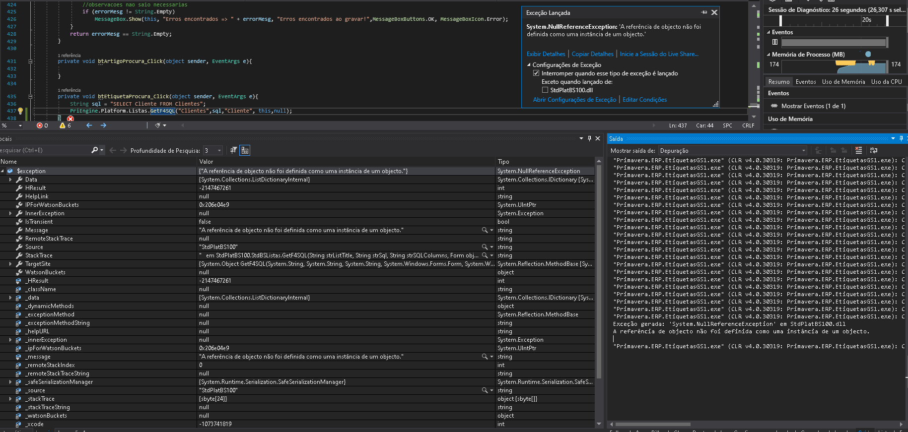The height and width of the screenshot is (432, 908).
Task: Click the lightbulb quick actions icon
Action: click(20, 111)
